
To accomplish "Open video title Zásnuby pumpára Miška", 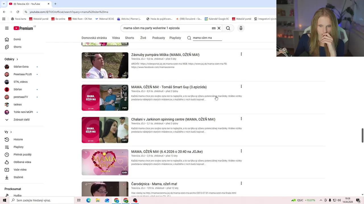I will [165, 55].
